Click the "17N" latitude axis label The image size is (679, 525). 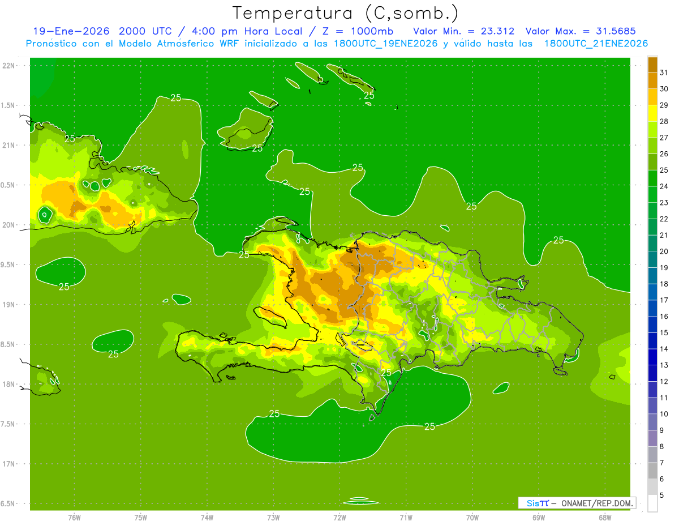[8, 464]
